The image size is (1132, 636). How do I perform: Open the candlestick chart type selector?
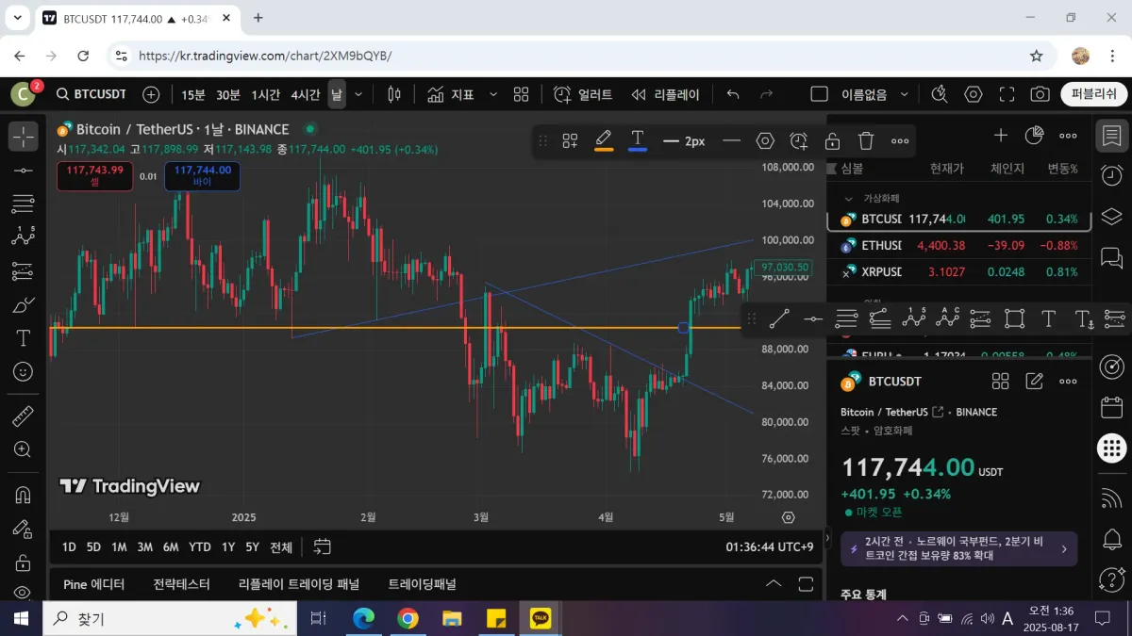click(394, 94)
